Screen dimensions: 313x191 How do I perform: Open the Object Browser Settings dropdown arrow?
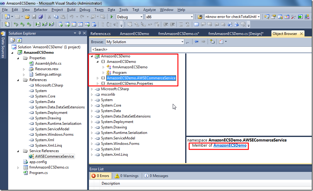pos(226,42)
